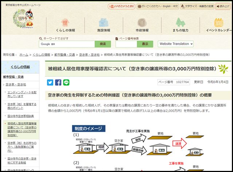
Task: Click 東京都国分寺市公式ホームページ text
Action: (23, 5)
